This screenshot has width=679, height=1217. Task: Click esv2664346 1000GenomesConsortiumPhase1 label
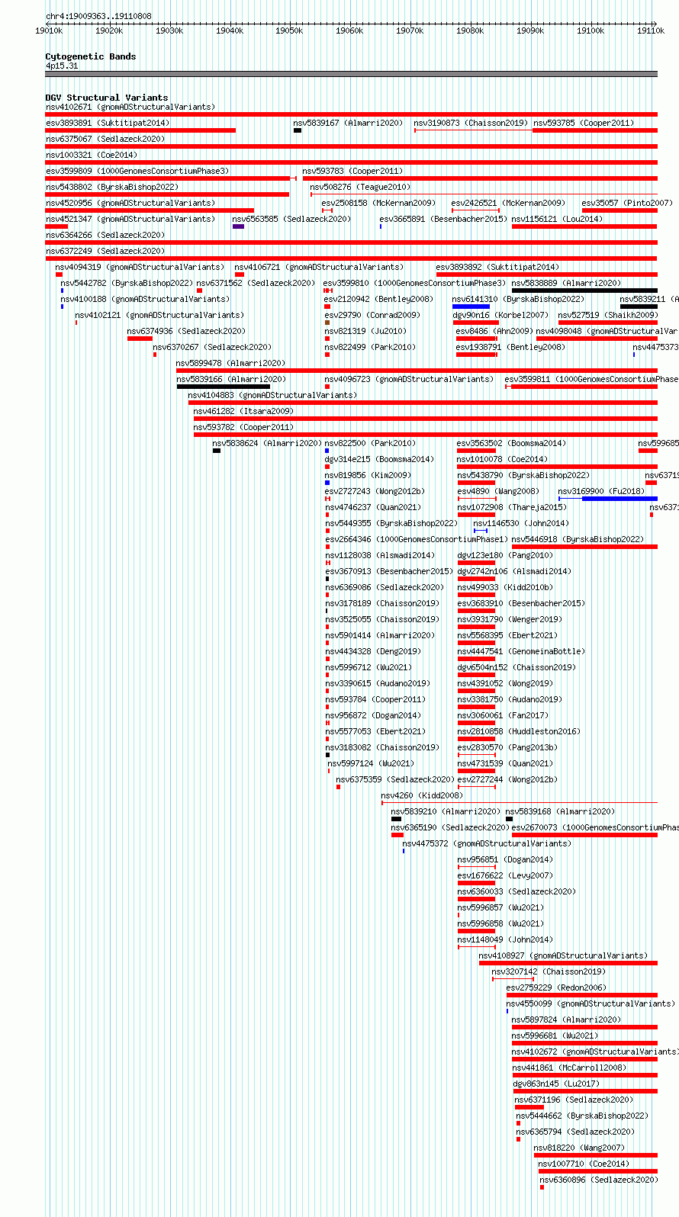(x=417, y=539)
